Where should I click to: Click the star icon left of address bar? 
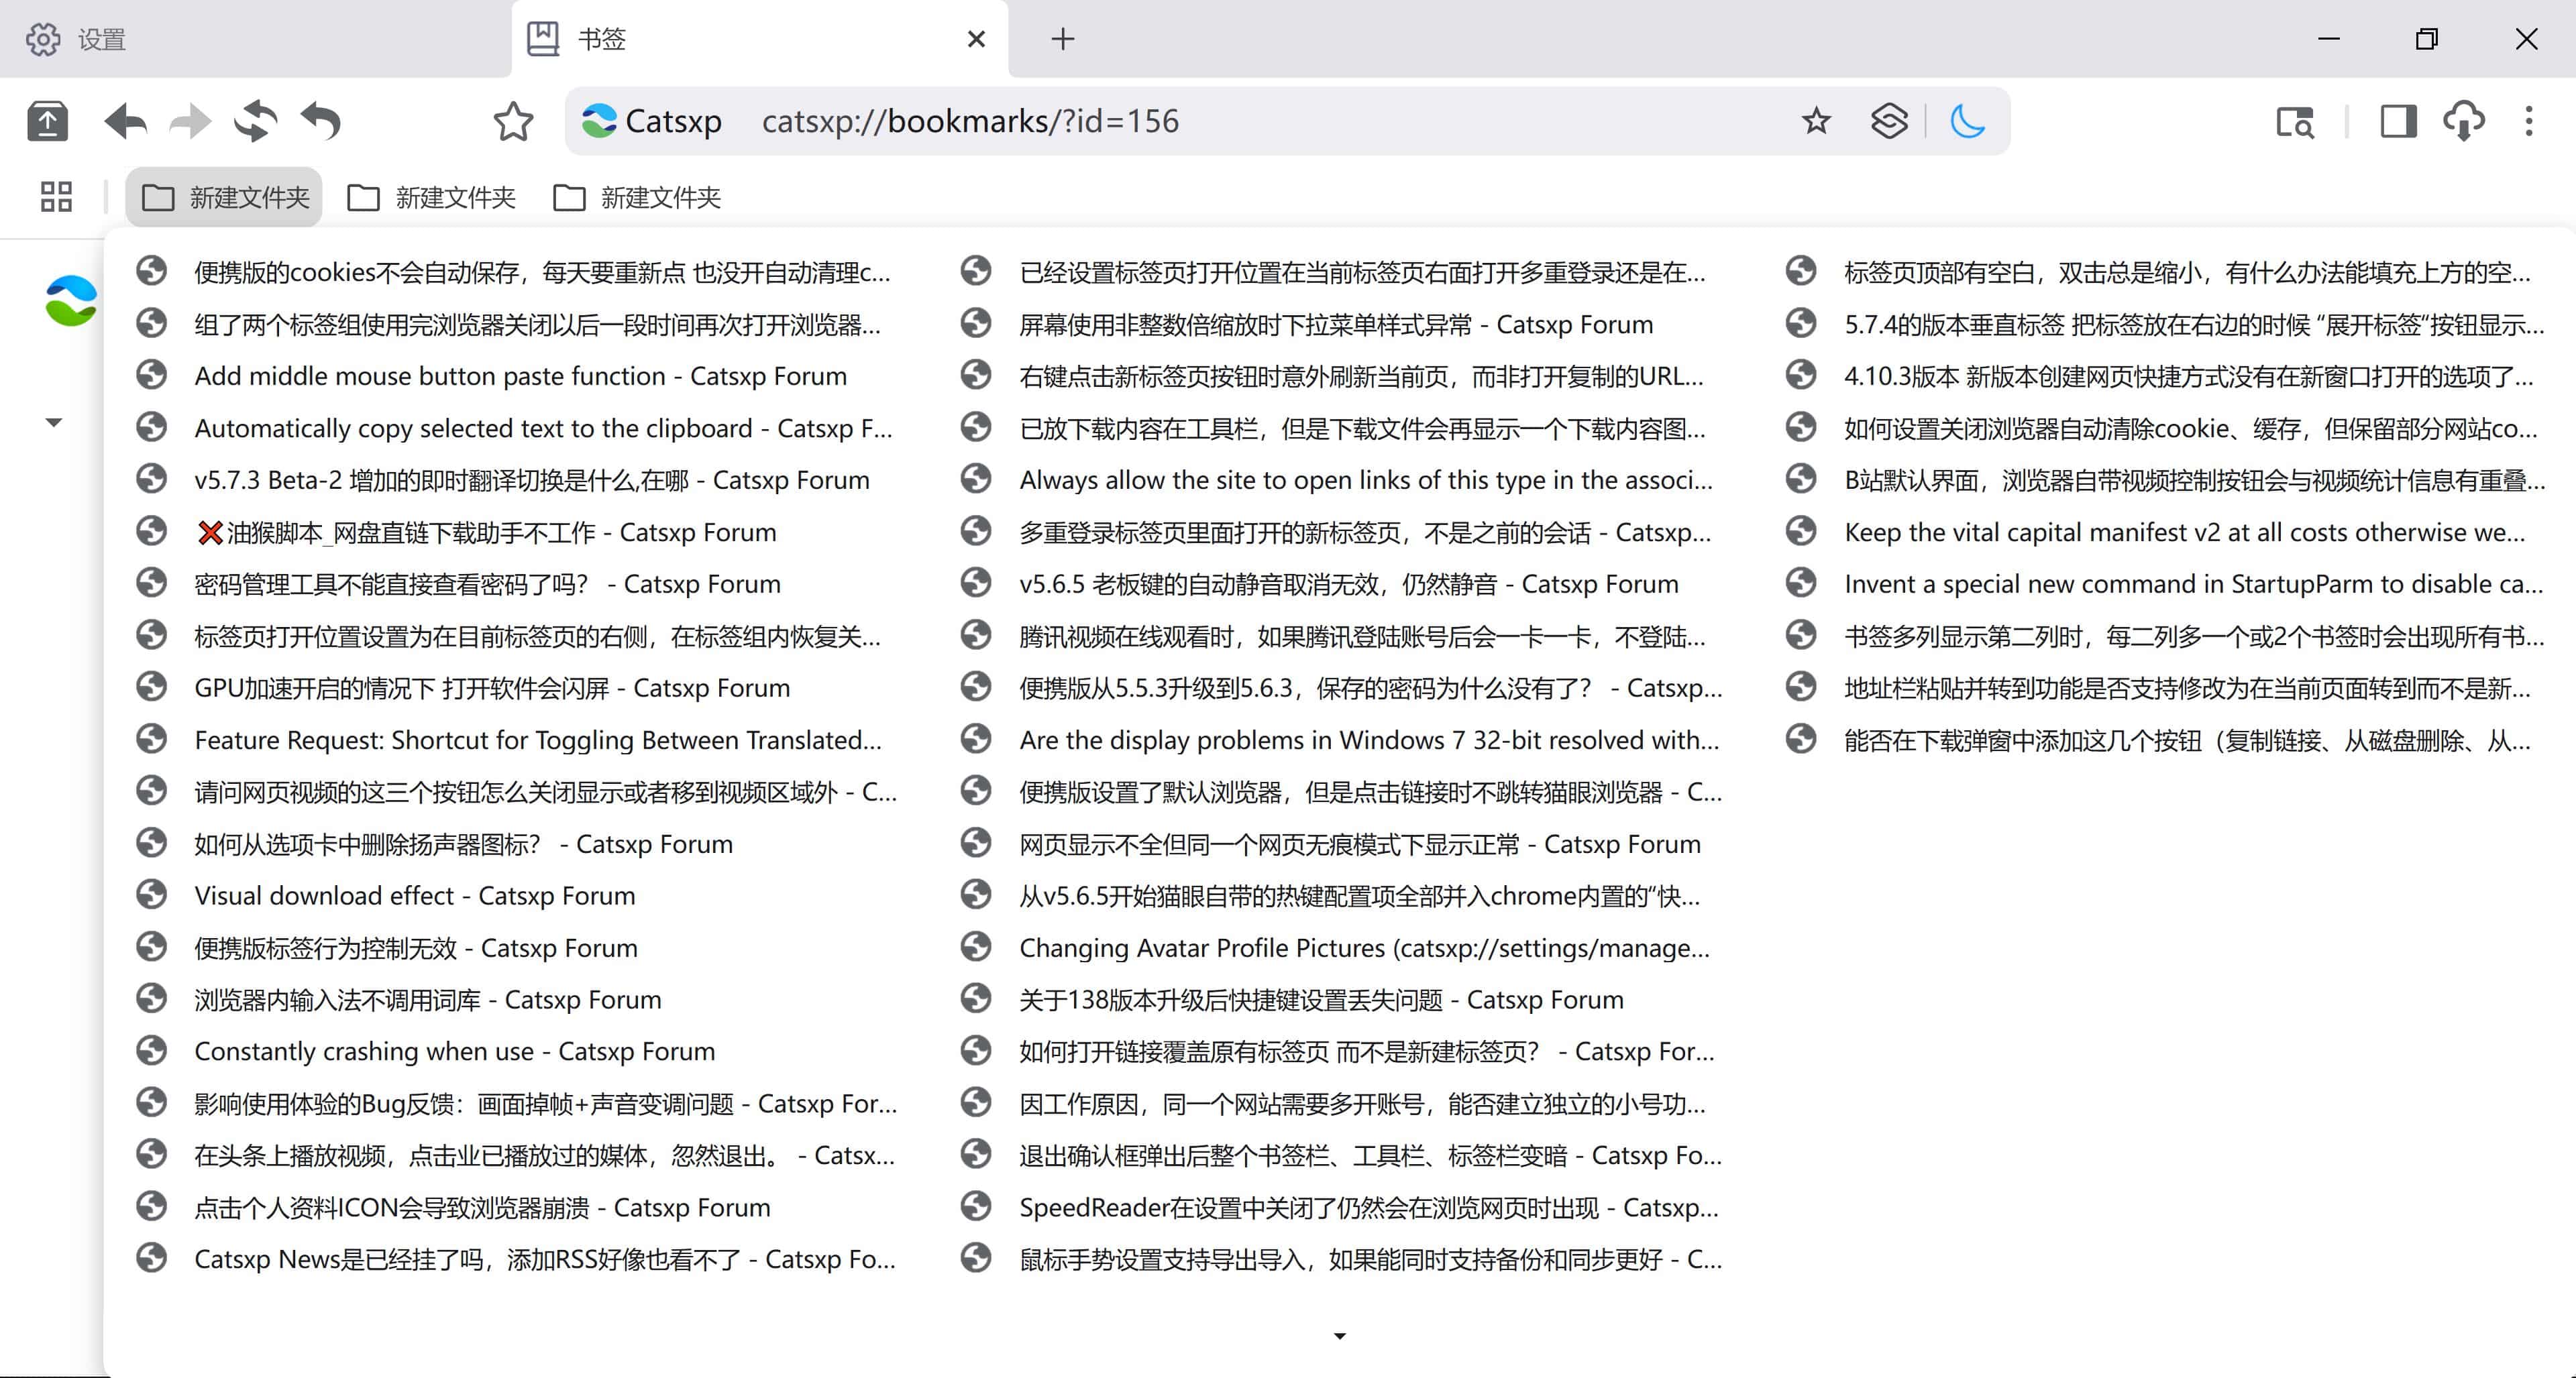click(513, 122)
